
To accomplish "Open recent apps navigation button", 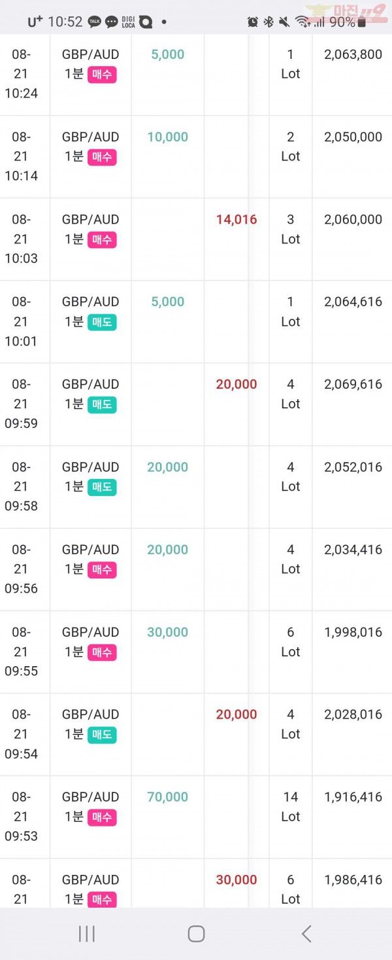I will pos(87,934).
